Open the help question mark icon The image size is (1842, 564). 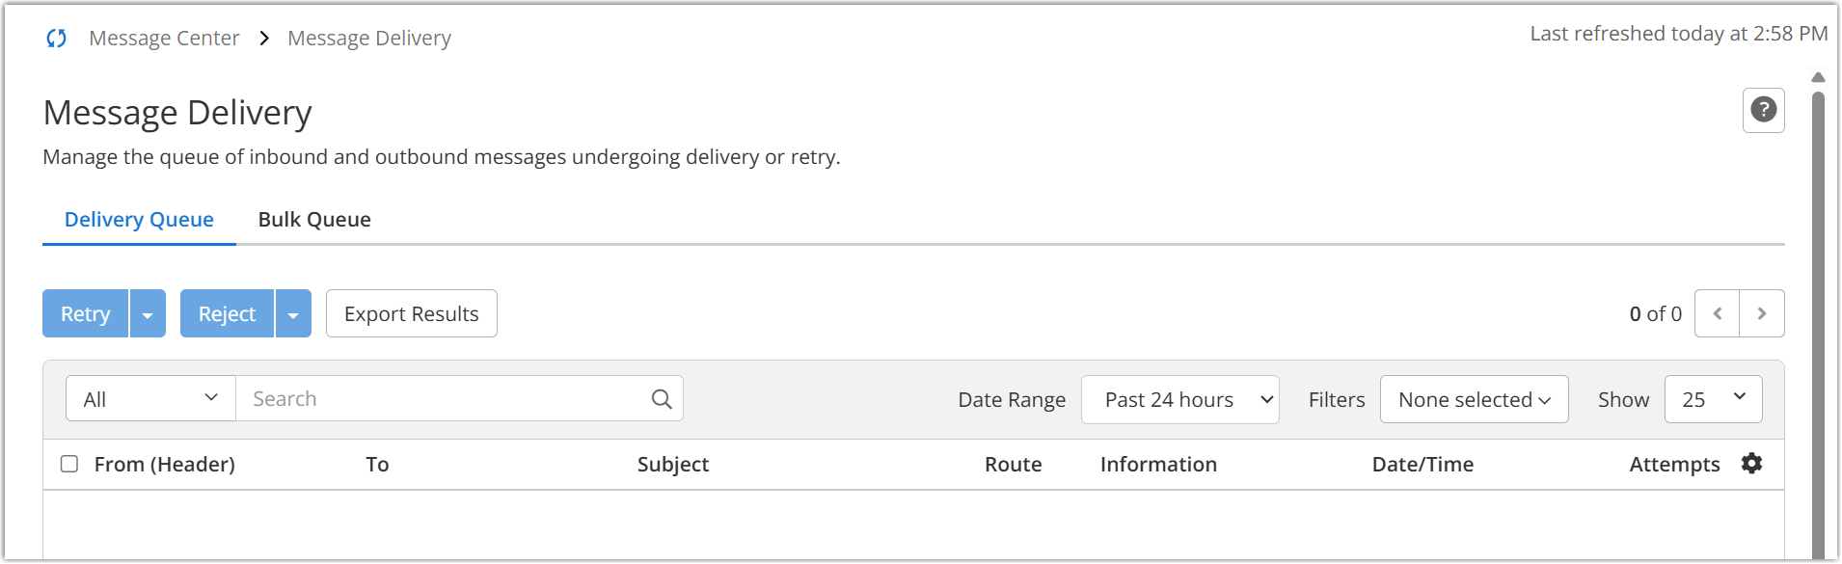pyautogui.click(x=1763, y=110)
